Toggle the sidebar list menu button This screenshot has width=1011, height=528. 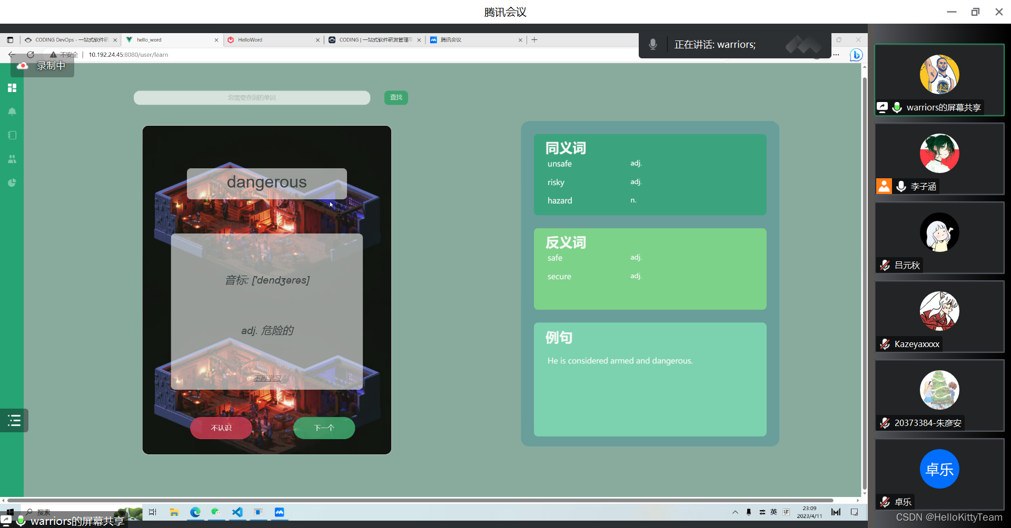tap(14, 420)
